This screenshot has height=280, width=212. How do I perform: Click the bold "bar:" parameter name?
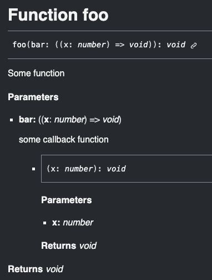click(x=27, y=119)
